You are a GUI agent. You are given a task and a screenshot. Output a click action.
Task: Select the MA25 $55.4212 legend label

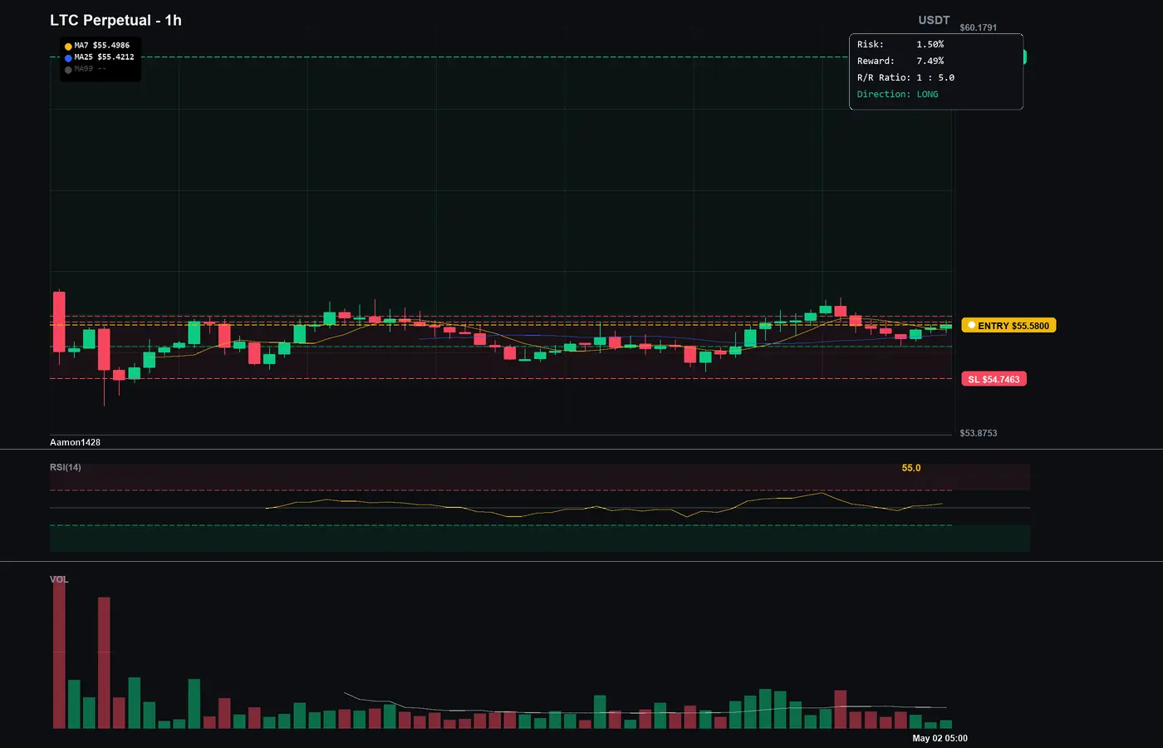(x=104, y=57)
